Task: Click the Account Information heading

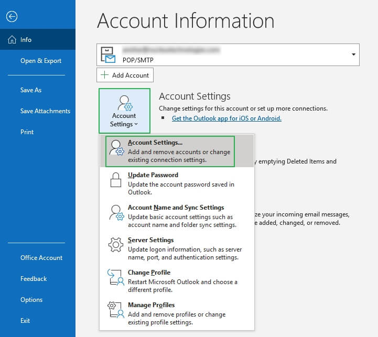Action: pyautogui.click(x=186, y=21)
